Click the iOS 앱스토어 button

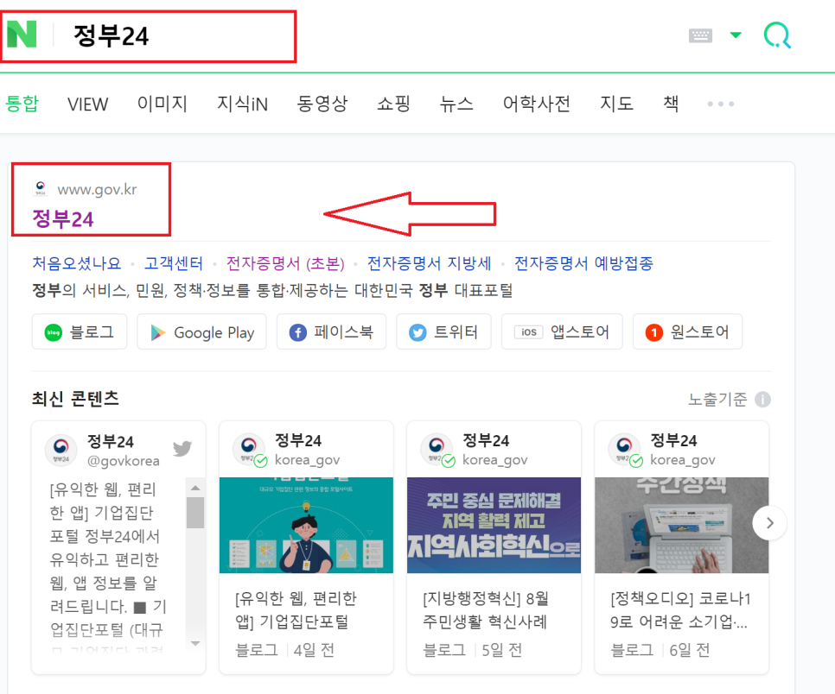pos(562,331)
